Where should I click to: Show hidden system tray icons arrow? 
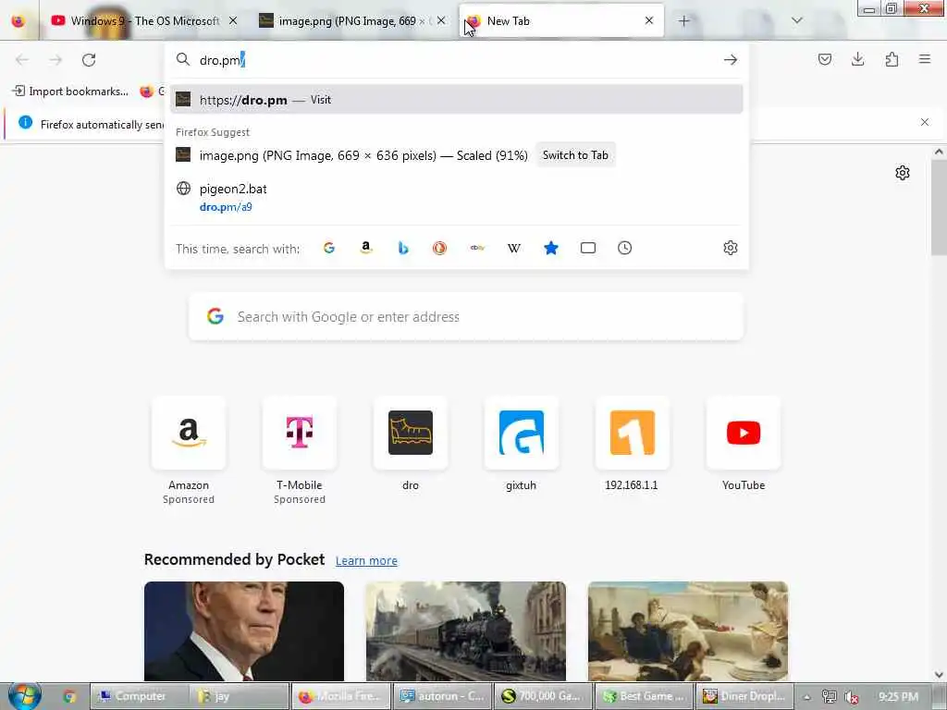click(x=806, y=697)
